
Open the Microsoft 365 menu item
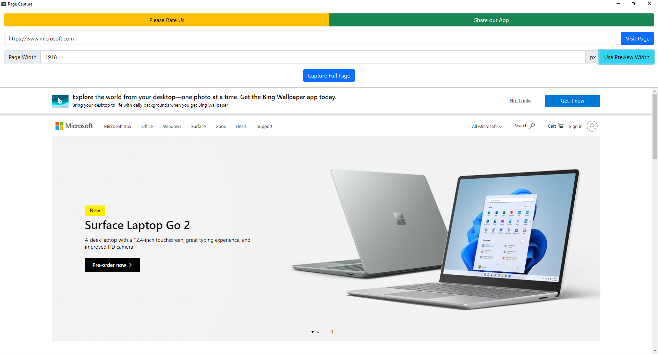point(118,127)
